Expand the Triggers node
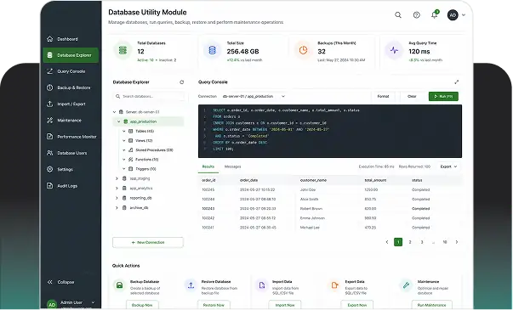This screenshot has width=513, height=310. [124, 169]
